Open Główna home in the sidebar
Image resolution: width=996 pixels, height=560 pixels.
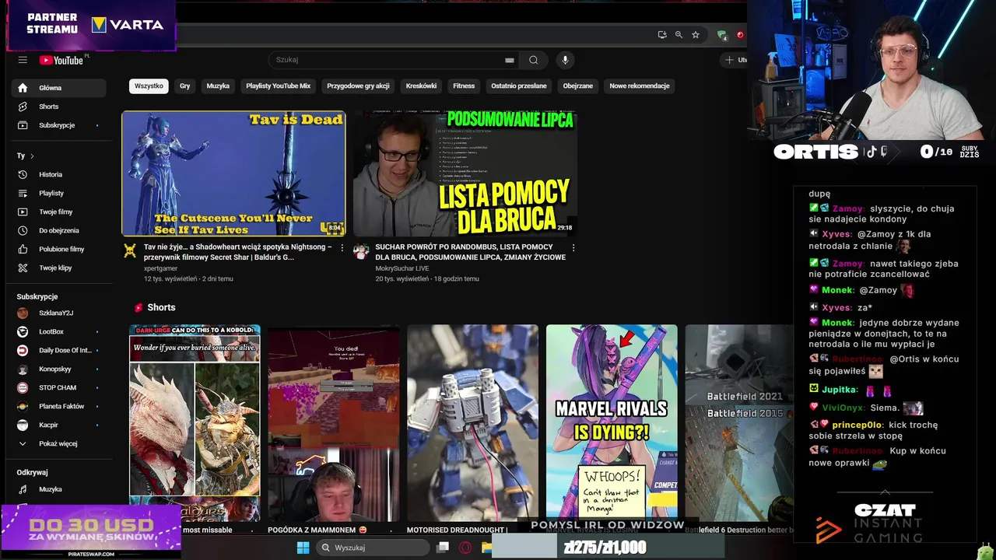pos(58,88)
